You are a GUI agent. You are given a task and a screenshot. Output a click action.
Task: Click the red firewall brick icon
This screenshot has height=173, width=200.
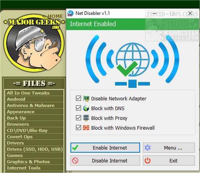coord(86,128)
